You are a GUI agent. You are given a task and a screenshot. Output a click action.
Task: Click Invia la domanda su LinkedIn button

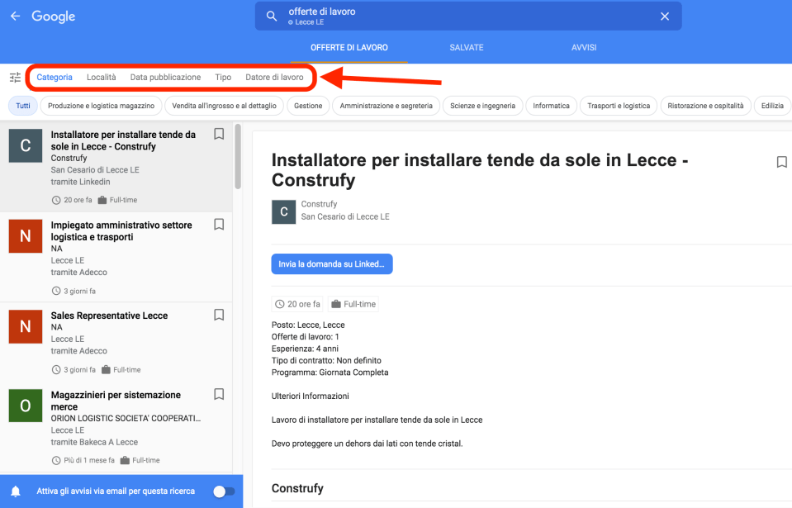331,264
